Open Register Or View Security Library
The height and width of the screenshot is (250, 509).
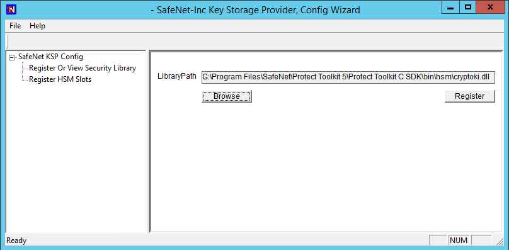tap(83, 68)
